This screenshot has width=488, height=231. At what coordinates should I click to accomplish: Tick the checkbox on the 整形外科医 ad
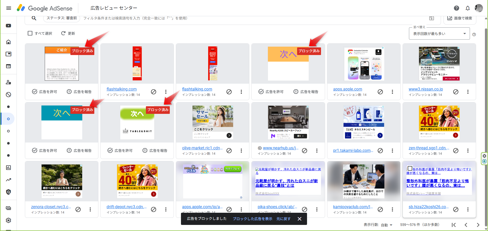pyautogui.click(x=410, y=168)
